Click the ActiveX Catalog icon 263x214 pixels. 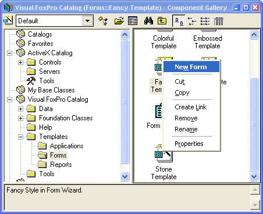tap(21, 53)
